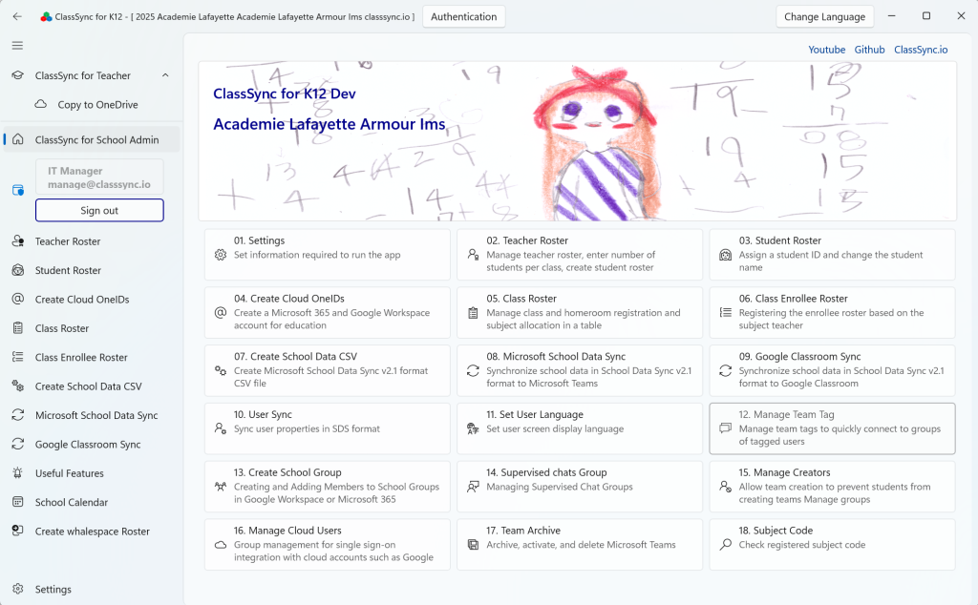Click the 09. Google Classroom Sync card icon
This screenshot has width=978, height=605.
pos(726,370)
